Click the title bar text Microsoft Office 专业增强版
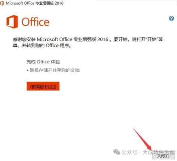 (30, 3)
